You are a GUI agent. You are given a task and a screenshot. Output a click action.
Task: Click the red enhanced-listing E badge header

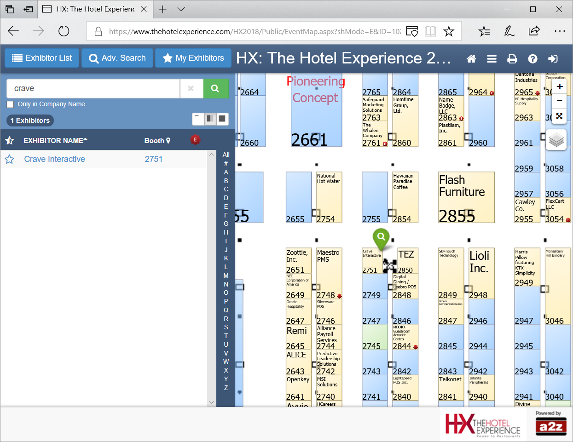pos(195,140)
